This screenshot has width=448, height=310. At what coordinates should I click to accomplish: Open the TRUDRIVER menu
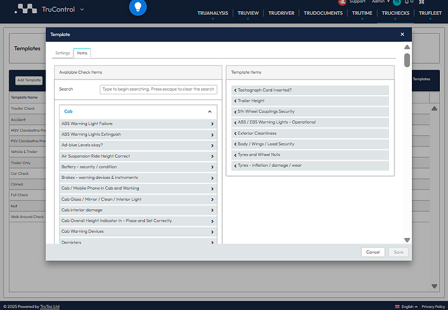click(x=281, y=13)
